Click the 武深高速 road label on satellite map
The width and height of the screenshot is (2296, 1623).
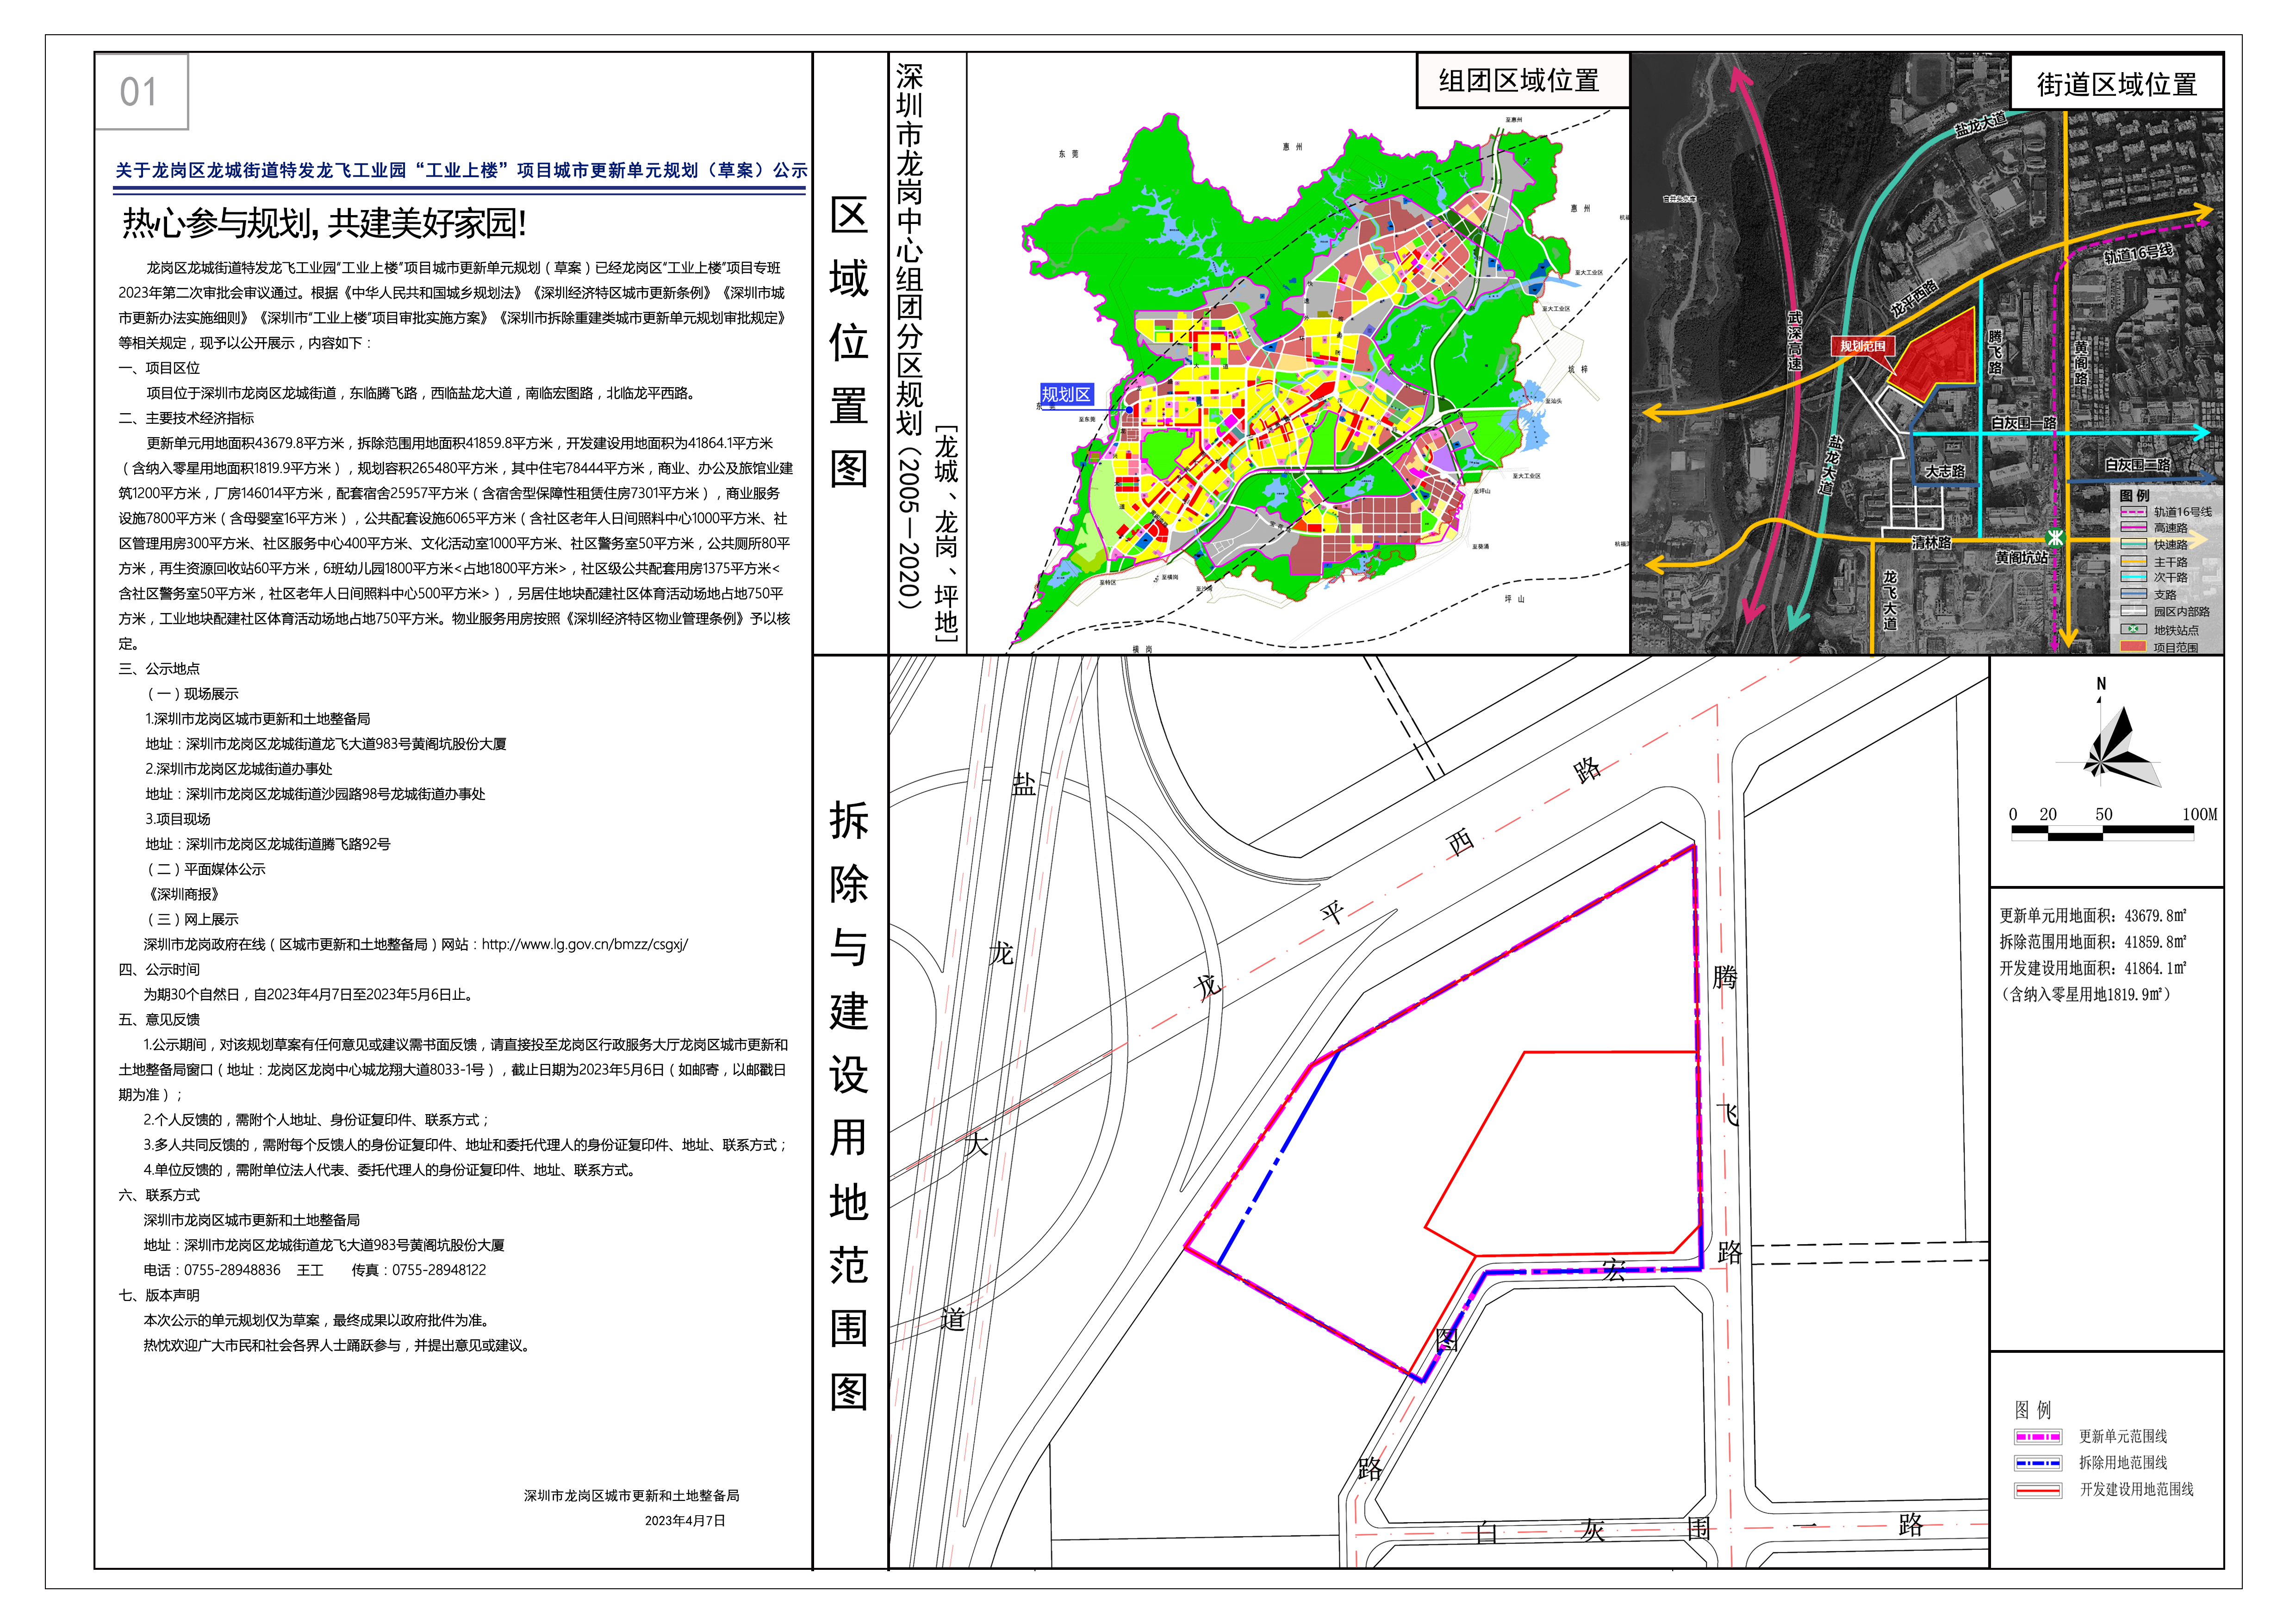tap(1795, 342)
